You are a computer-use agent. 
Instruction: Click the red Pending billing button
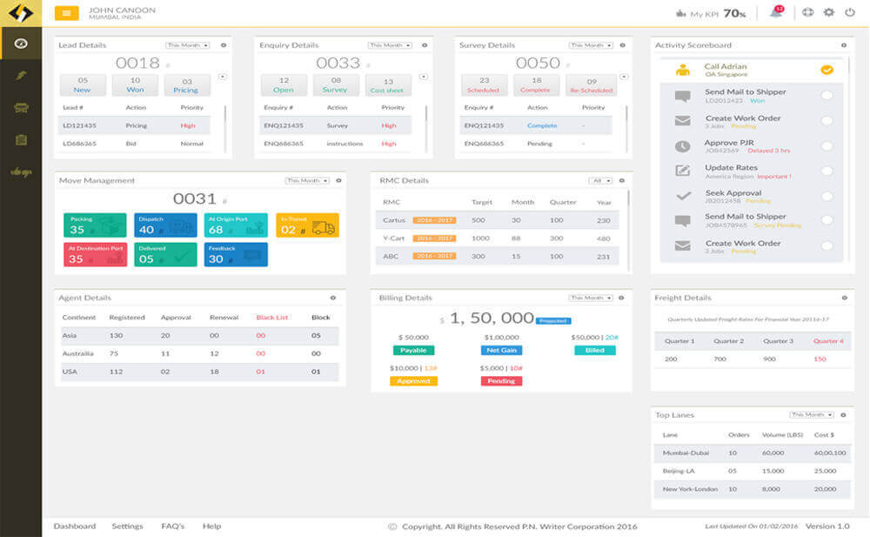(501, 381)
